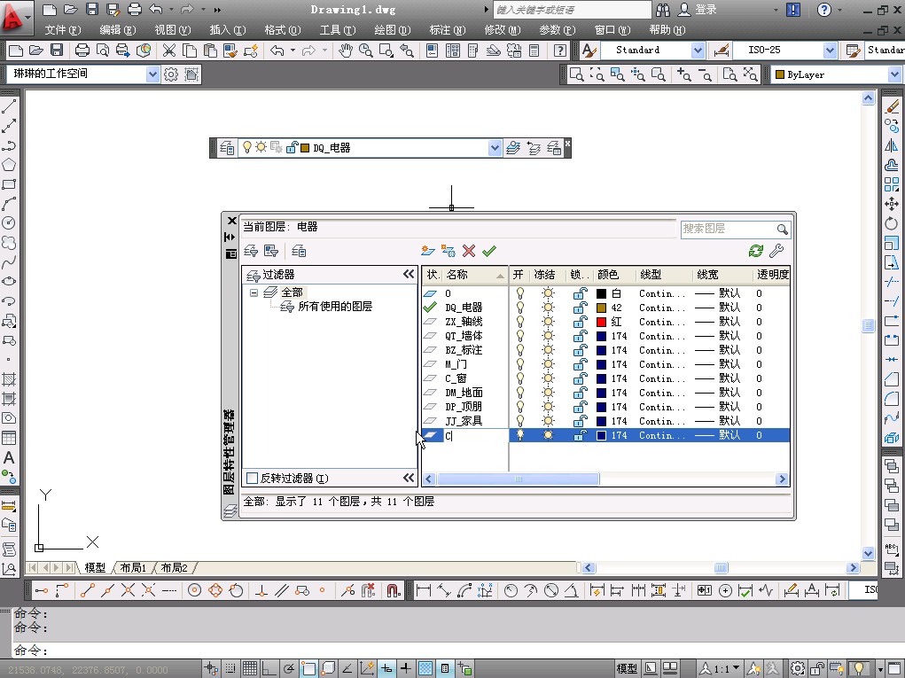905x678 pixels.
Task: Freeze the BZ_标注 layer via sun icon
Action: 548,350
